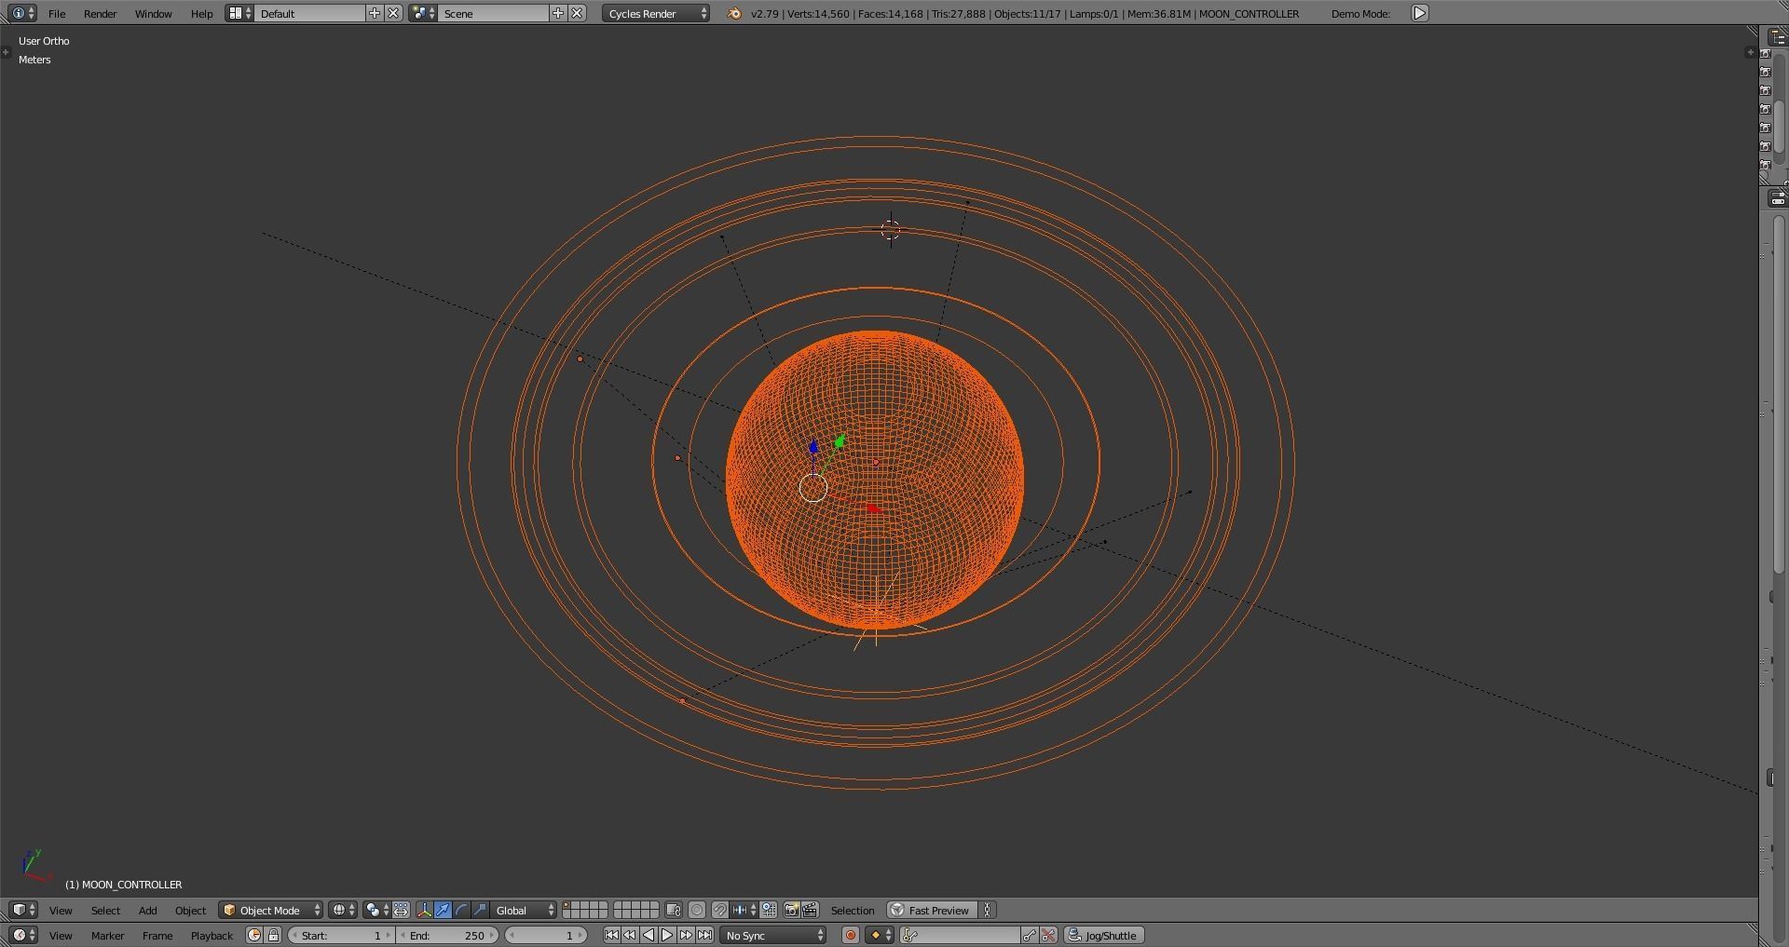
Task: Adjust the Start frame slider field
Action: [340, 935]
